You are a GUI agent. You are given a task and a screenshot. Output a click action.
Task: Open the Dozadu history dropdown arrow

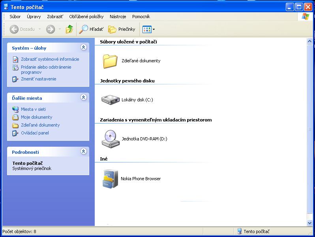tap(39, 29)
